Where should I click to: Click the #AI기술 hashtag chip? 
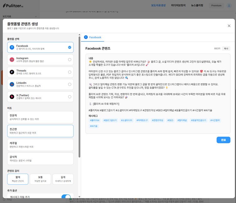click(x=94, y=126)
